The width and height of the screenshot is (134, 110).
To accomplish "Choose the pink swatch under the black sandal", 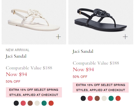I will (x=90, y=98).
